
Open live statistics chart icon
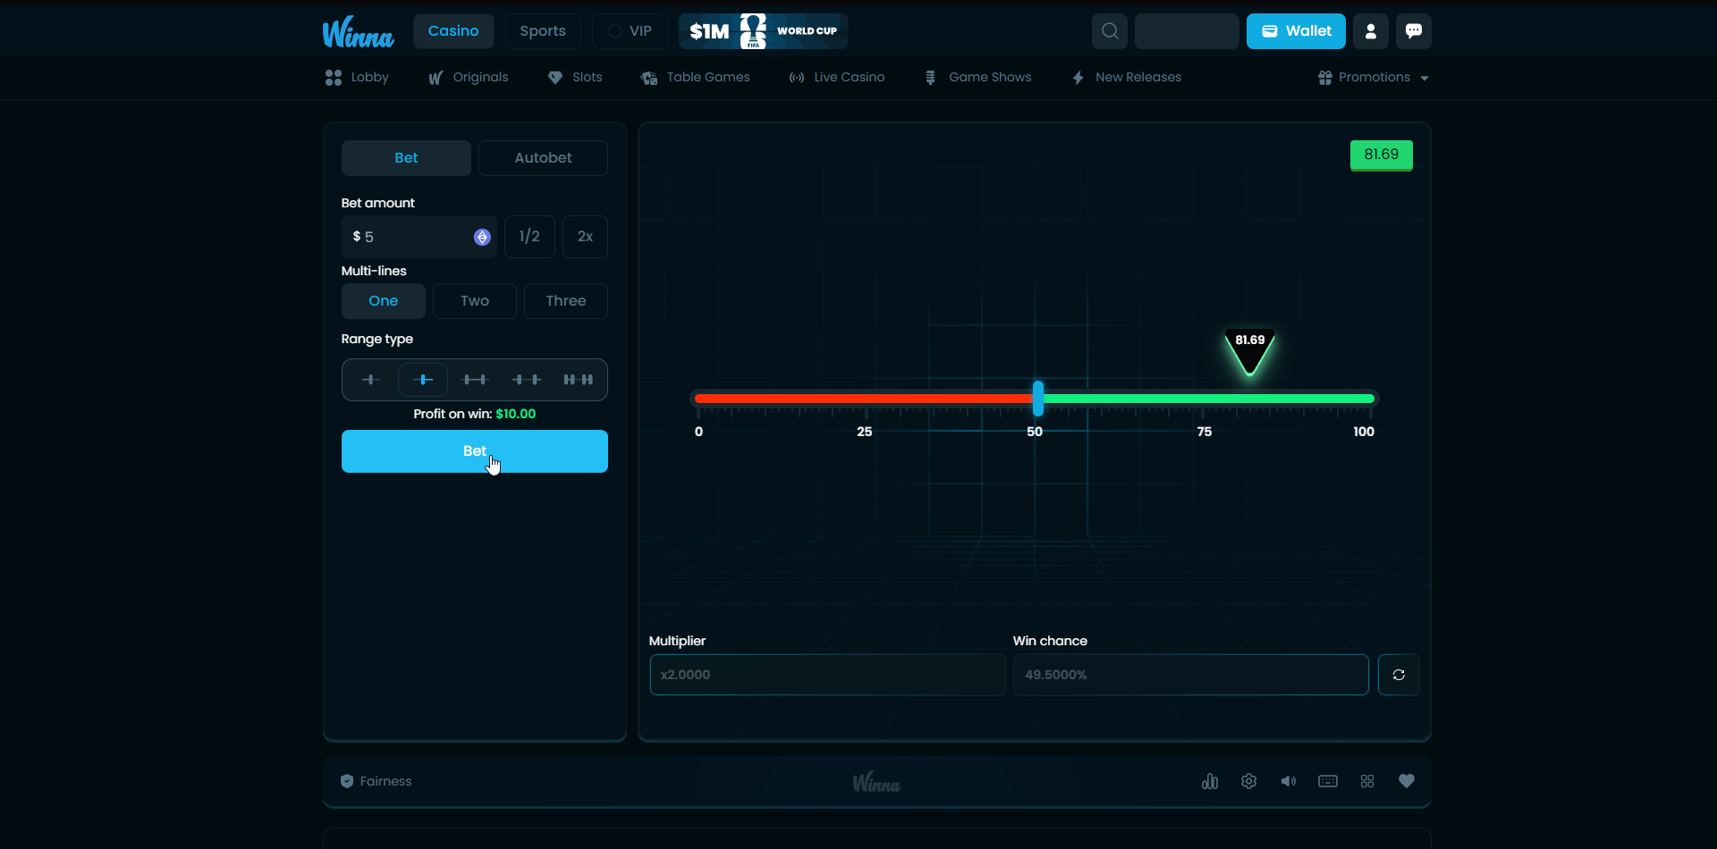click(1210, 781)
